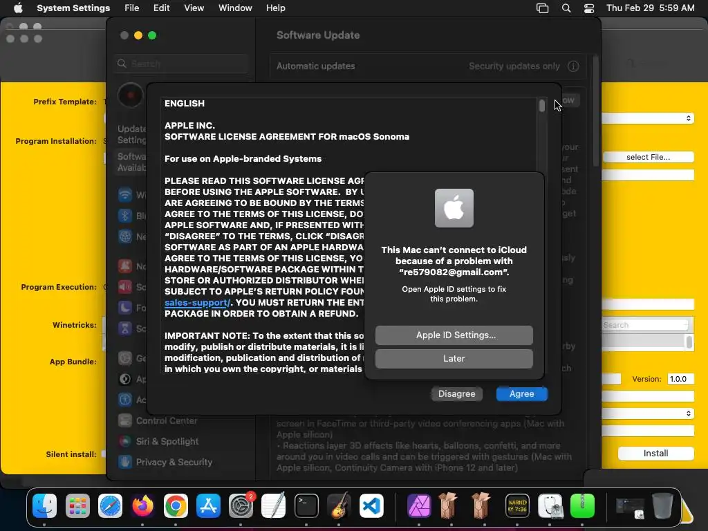Click the license agreement scrollbar
The image size is (708, 531).
[x=542, y=106]
